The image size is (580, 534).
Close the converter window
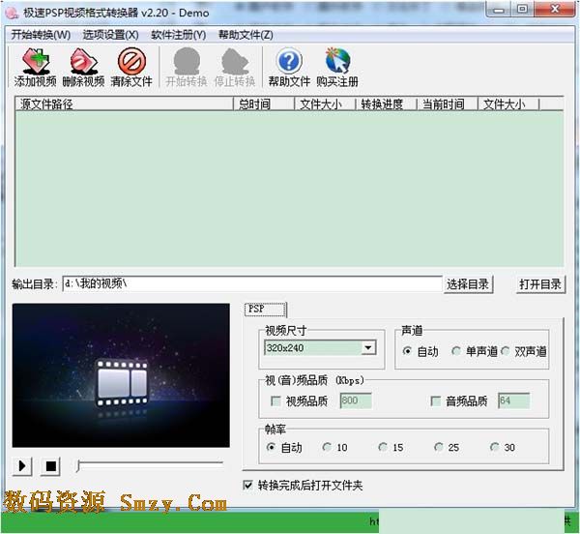pyautogui.click(x=555, y=10)
